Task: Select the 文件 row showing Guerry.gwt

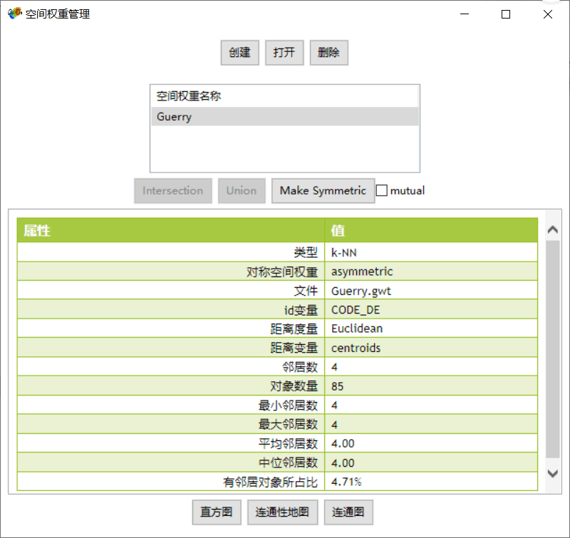Action: (x=285, y=290)
